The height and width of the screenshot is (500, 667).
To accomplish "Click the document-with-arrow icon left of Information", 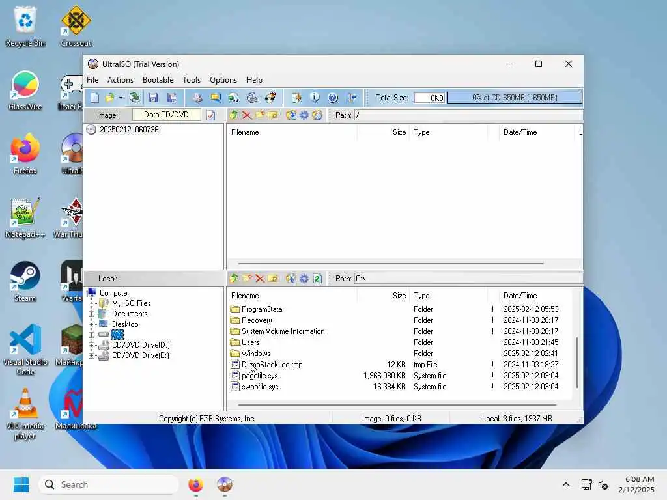I will click(x=296, y=98).
